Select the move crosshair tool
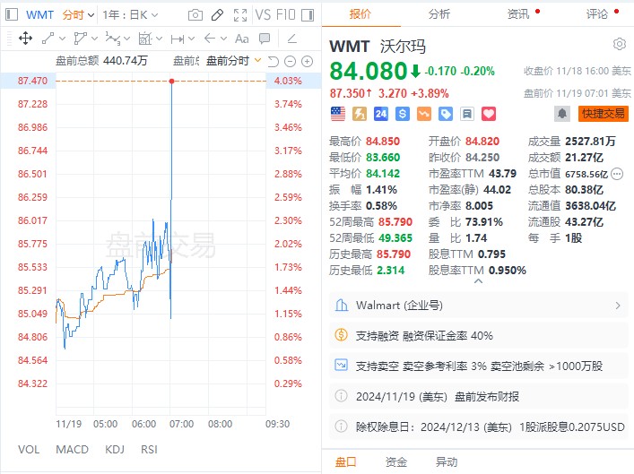This screenshot has height=474, width=634. point(25,39)
